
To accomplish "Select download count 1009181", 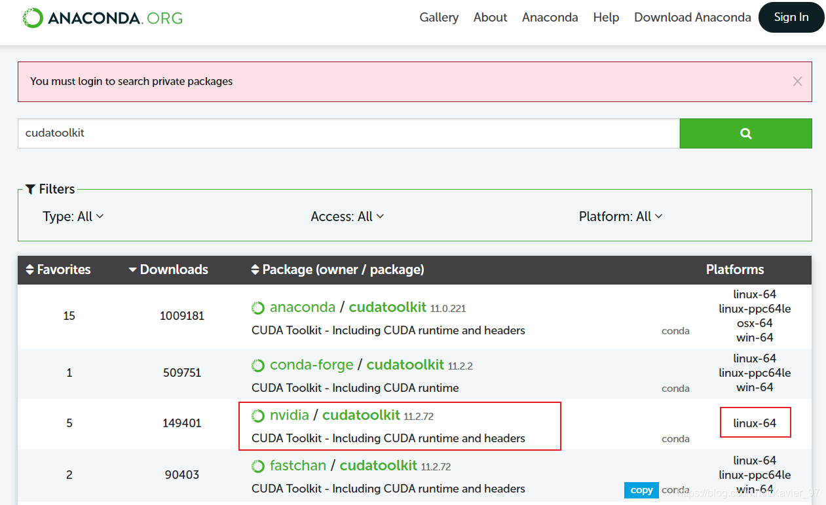I will pos(182,316).
